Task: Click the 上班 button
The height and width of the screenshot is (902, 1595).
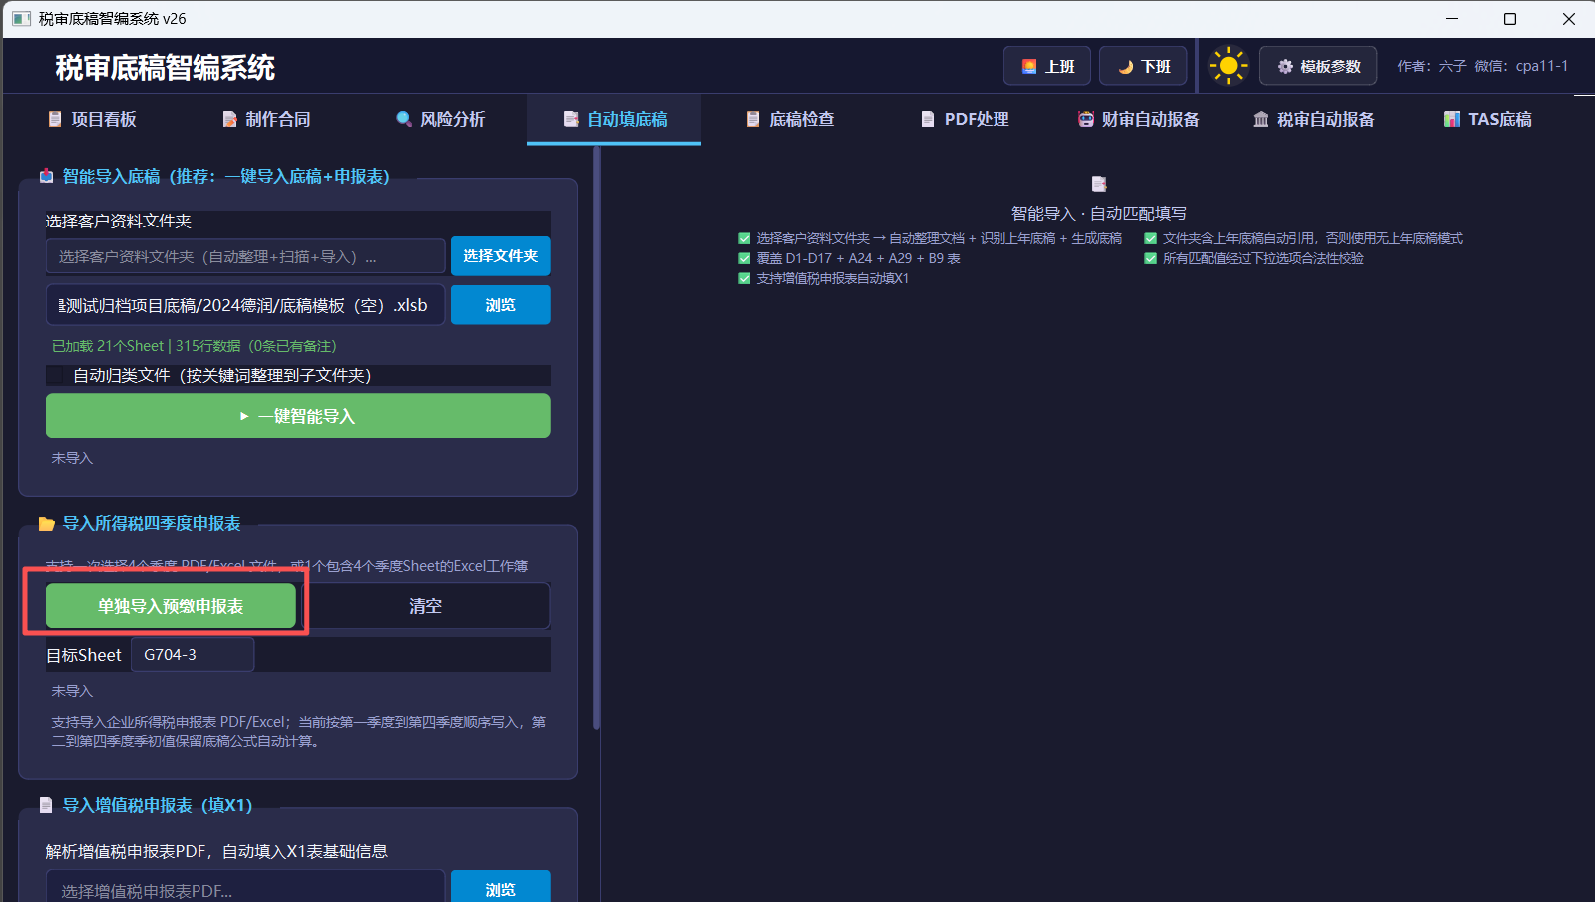Action: click(1047, 66)
